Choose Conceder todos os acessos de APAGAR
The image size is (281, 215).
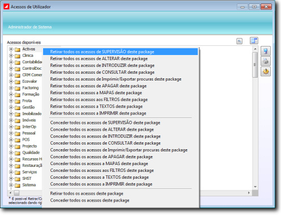pos(121,157)
